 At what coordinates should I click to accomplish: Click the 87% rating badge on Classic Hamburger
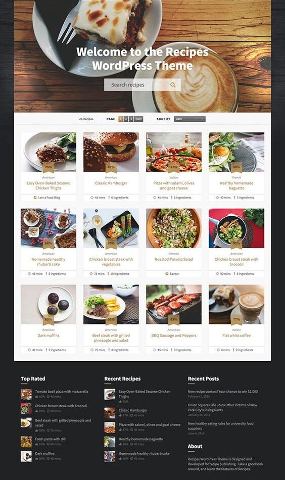click(x=111, y=168)
